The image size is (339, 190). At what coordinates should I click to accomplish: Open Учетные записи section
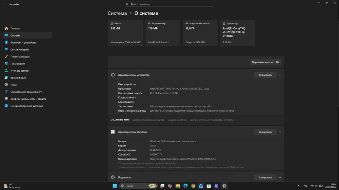[x=27, y=71]
